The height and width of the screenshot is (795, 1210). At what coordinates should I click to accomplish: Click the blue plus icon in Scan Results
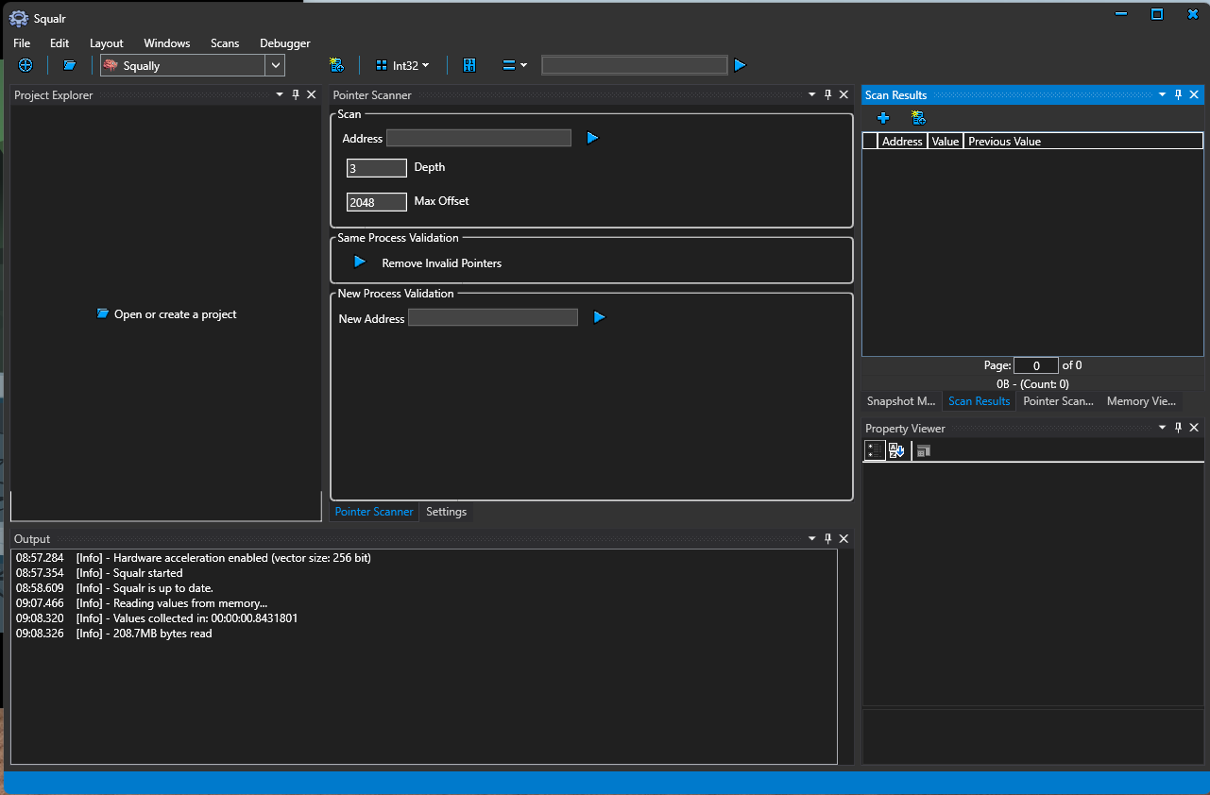[x=883, y=118]
